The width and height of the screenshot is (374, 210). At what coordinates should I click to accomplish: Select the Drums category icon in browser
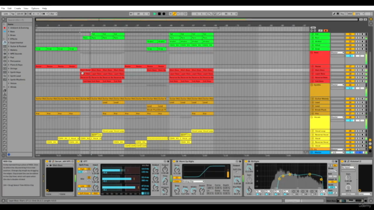point(5,47)
